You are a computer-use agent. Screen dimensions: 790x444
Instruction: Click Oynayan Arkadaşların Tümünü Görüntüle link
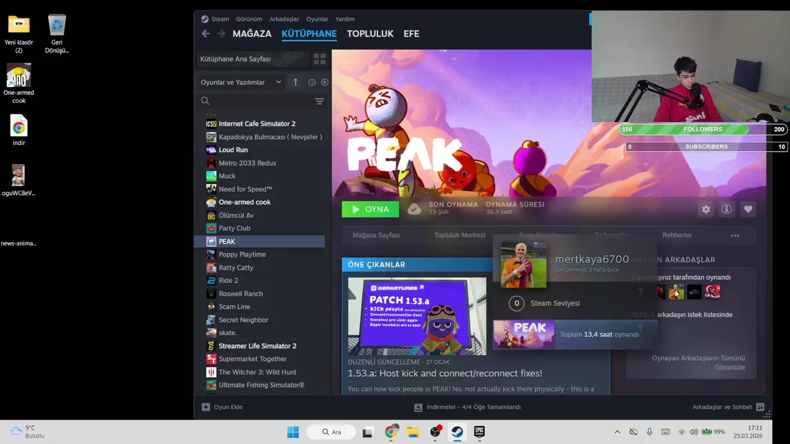[698, 363]
